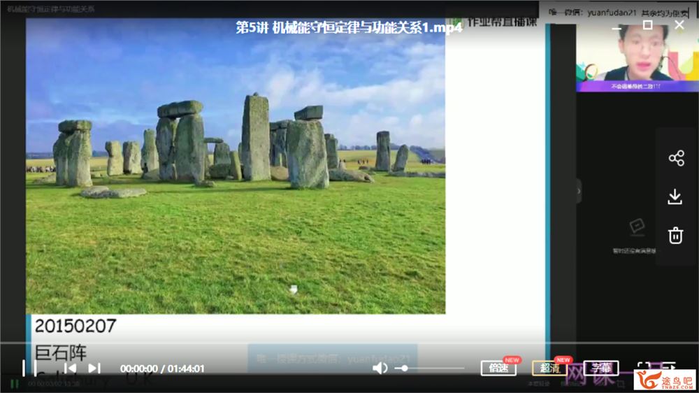The width and height of the screenshot is (699, 393).
Task: Close the player window
Action: click(x=679, y=25)
